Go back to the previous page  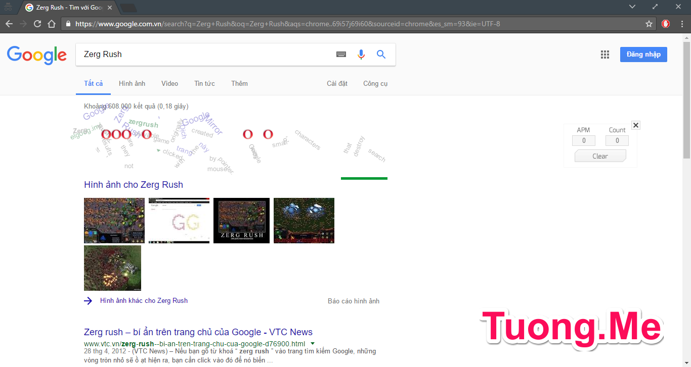[9, 24]
